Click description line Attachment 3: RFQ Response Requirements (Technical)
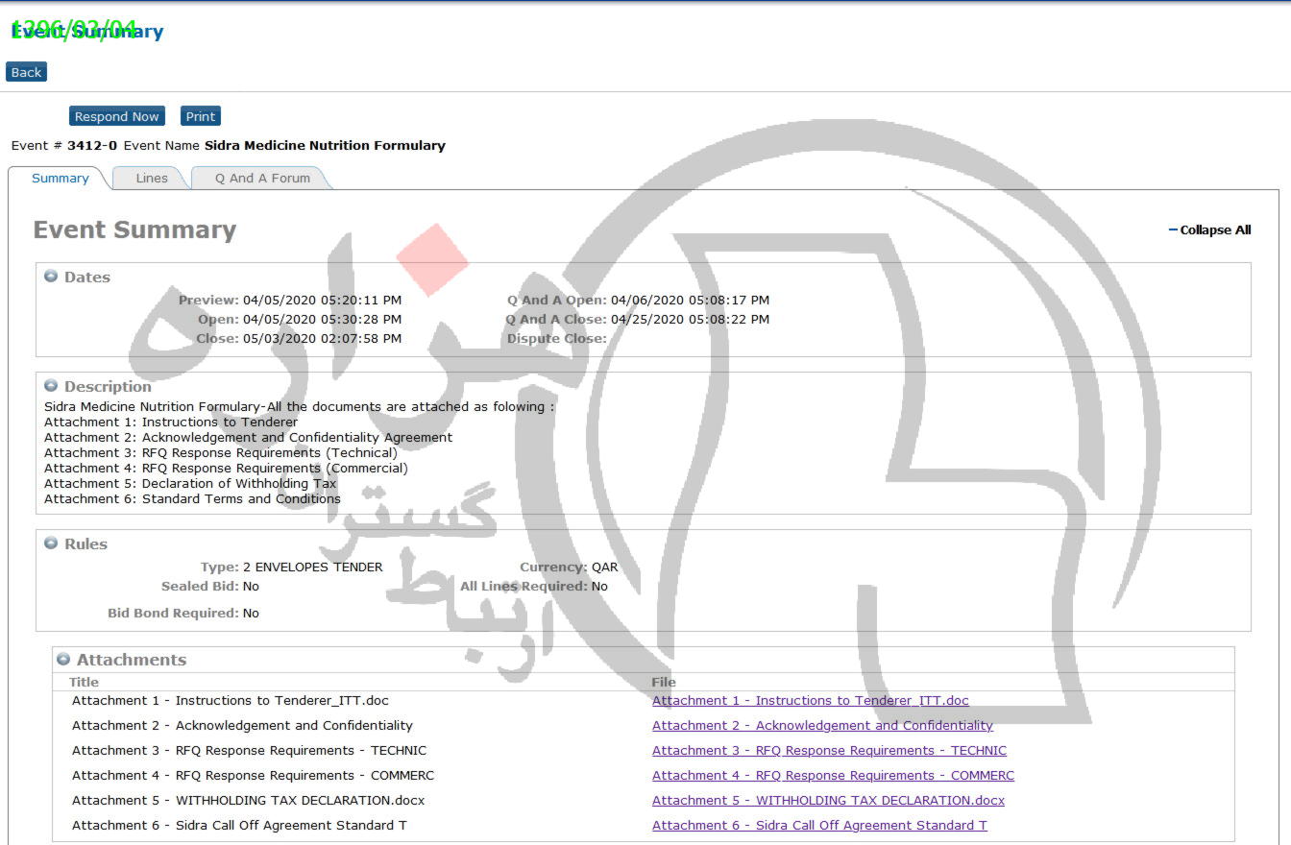Viewport: 1291px width, 845px height. [x=221, y=453]
